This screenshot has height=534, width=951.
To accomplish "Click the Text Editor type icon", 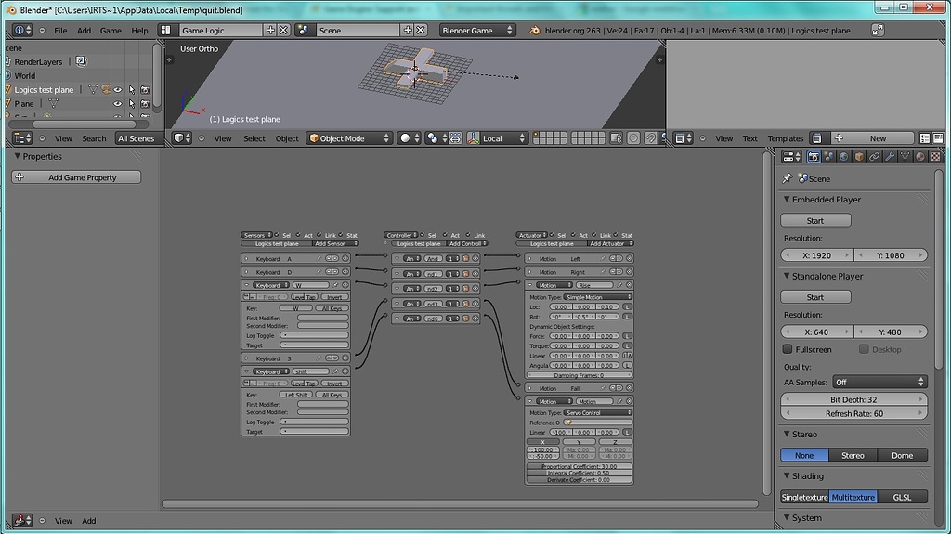I will (684, 138).
